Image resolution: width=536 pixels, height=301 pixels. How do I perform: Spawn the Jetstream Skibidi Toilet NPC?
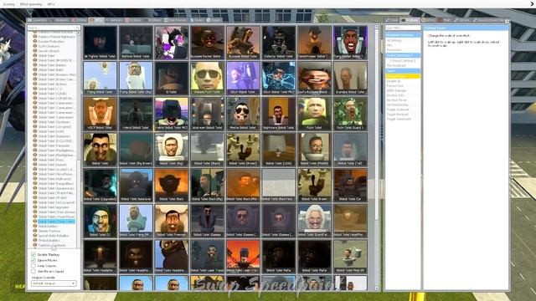[x=208, y=114]
